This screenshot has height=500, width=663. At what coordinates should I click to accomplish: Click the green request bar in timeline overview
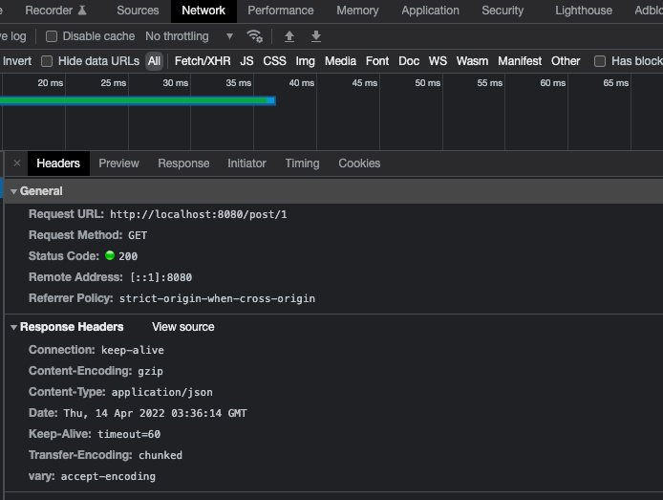pyautogui.click(x=138, y=100)
